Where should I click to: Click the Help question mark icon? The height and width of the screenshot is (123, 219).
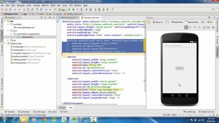click(x=113, y=10)
